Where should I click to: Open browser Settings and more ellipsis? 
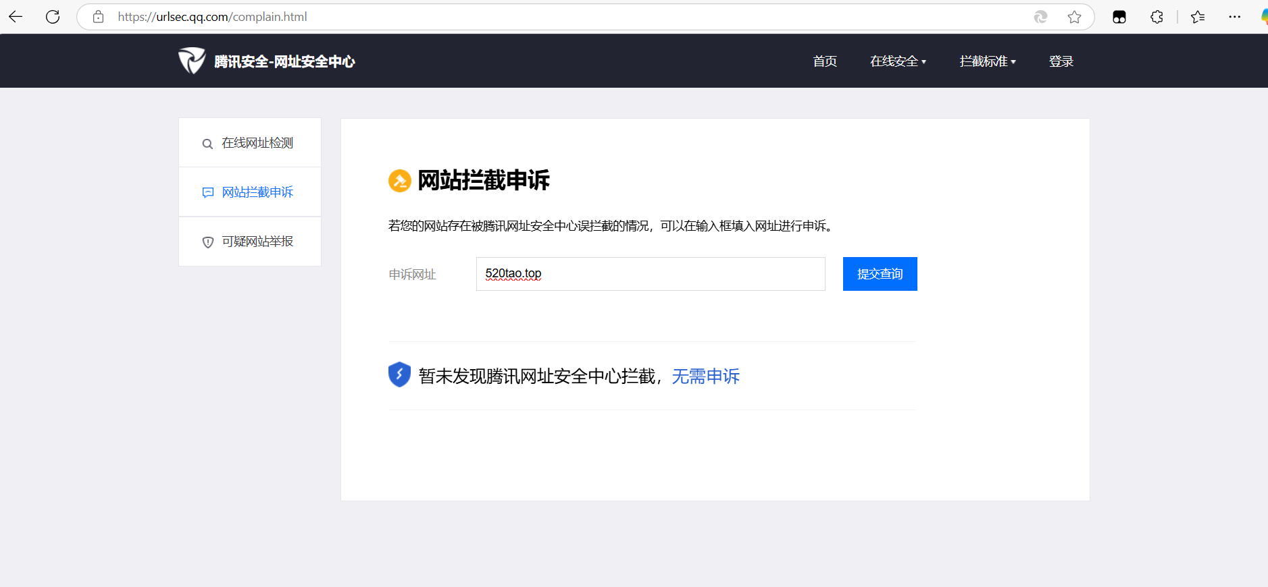[x=1234, y=17]
